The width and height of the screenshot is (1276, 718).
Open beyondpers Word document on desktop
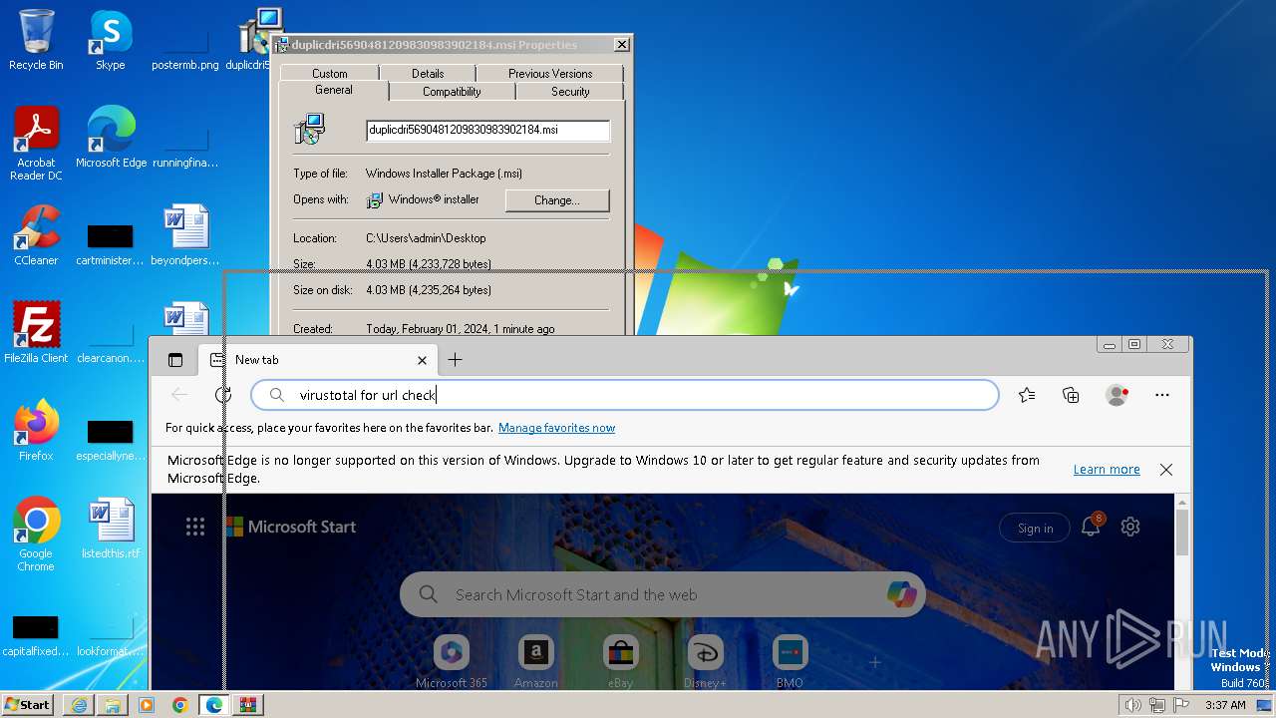point(185,235)
